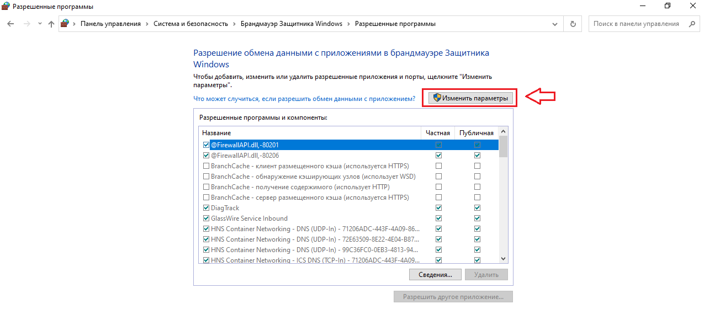This screenshot has width=704, height=320.
Task: Toggle @FirewallAPI.dll,-80201 checkbox
Action: [x=207, y=145]
